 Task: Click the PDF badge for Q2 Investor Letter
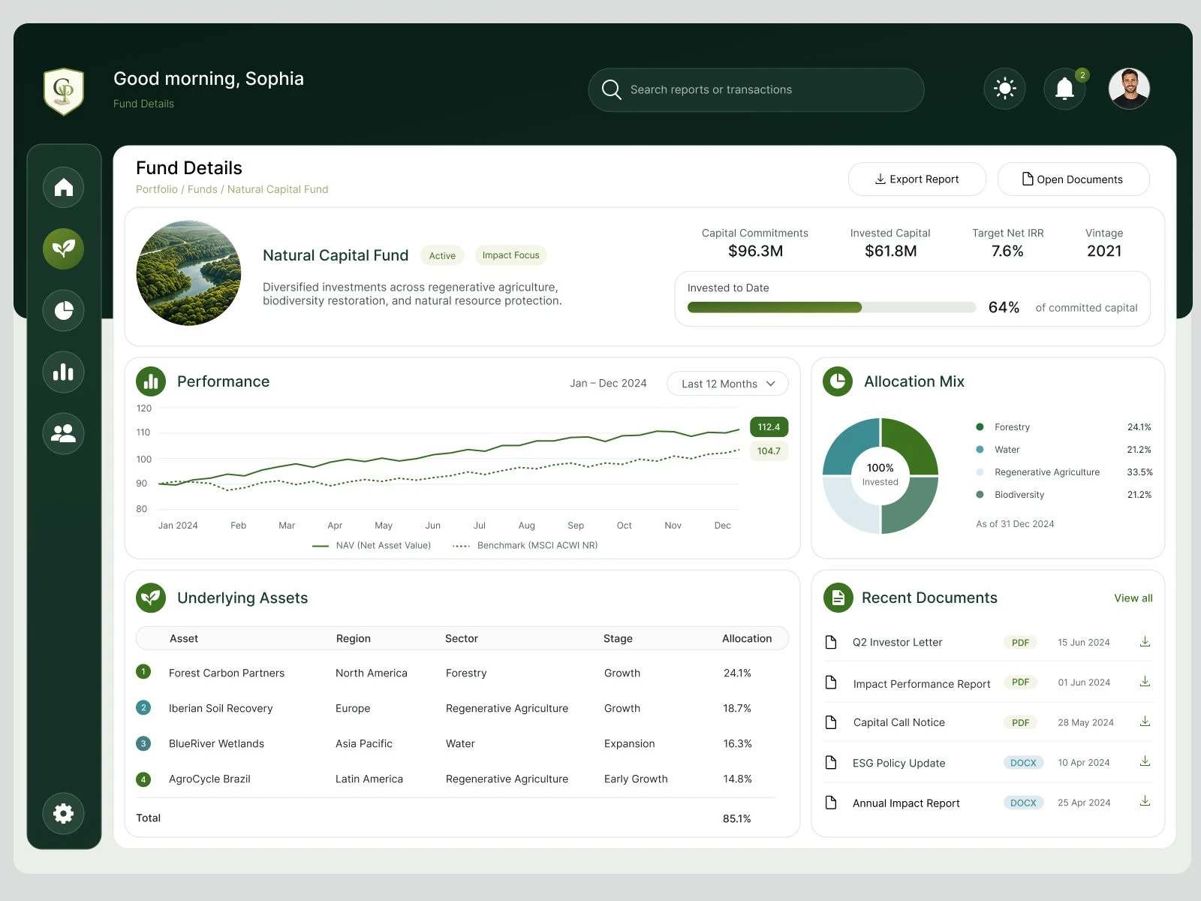tap(1020, 642)
